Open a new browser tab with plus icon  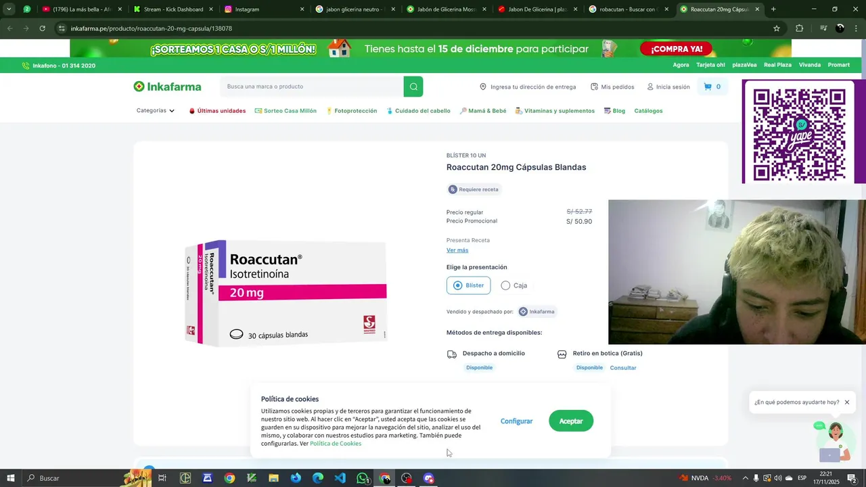773,9
